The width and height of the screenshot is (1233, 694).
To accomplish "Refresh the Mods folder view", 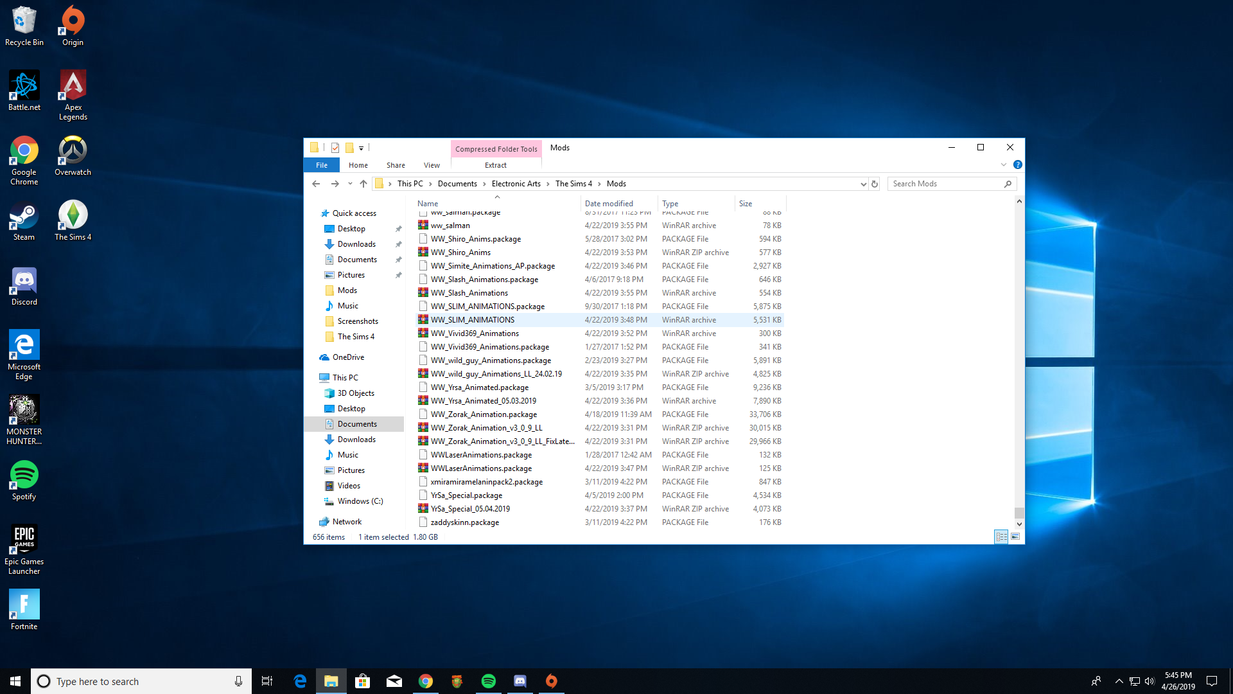I will (x=875, y=184).
